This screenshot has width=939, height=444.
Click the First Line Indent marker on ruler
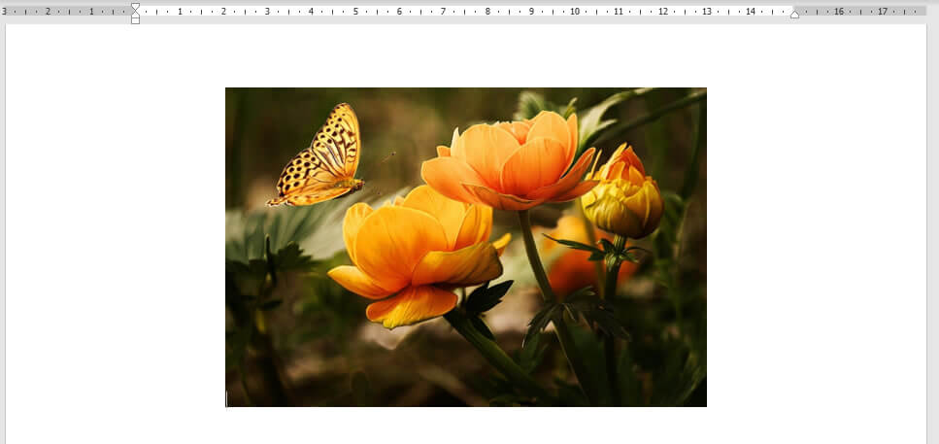(x=135, y=7)
